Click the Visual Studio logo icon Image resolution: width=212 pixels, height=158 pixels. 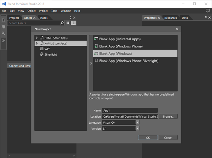pos(4,4)
